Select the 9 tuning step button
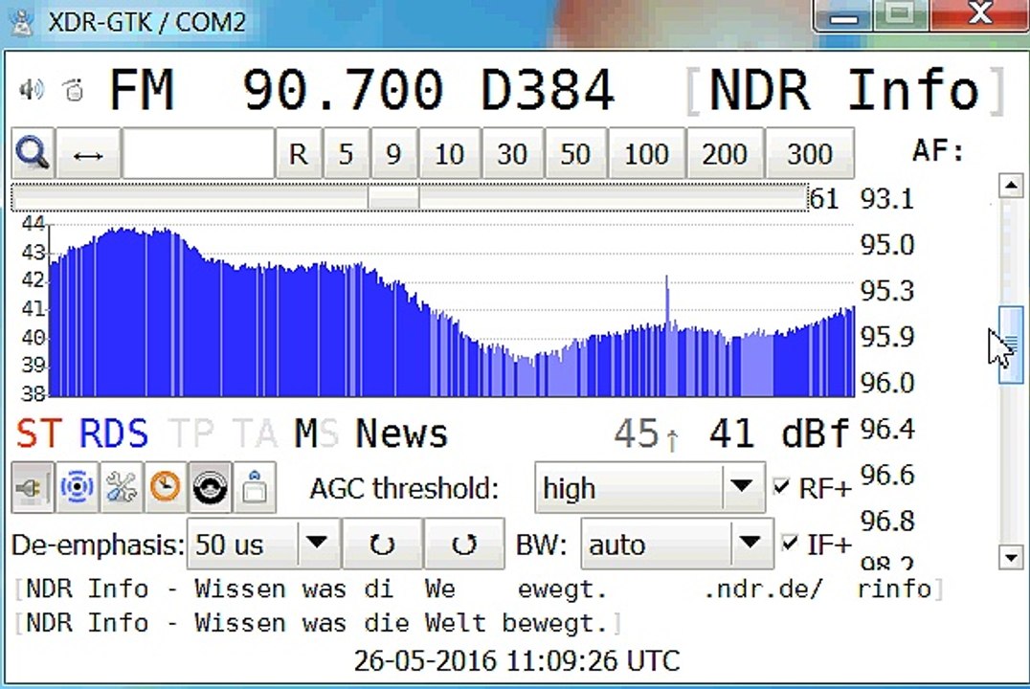 [393, 153]
